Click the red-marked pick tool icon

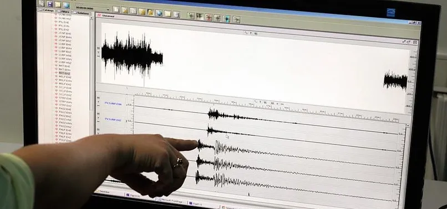click(x=209, y=17)
